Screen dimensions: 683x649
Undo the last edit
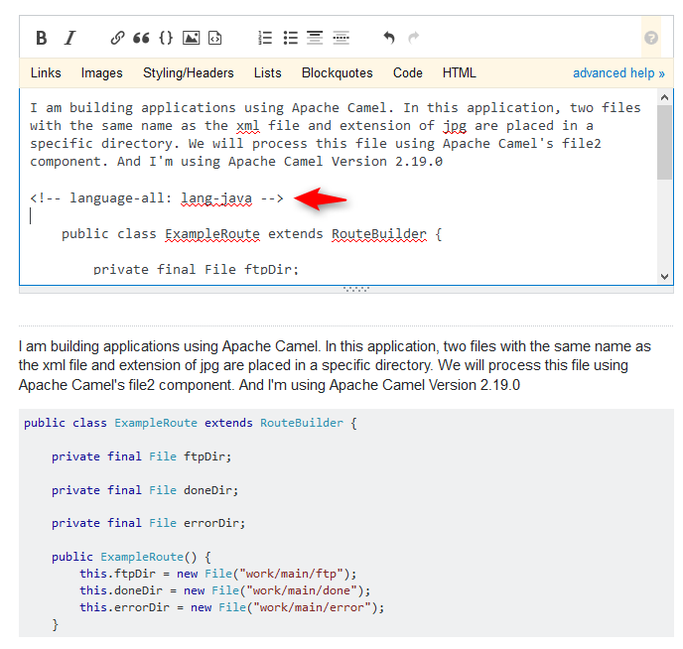click(389, 38)
